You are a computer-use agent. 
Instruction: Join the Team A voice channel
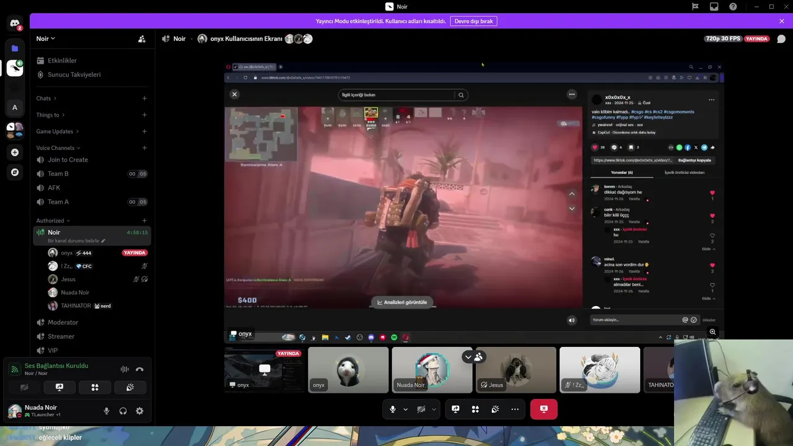[92, 202]
